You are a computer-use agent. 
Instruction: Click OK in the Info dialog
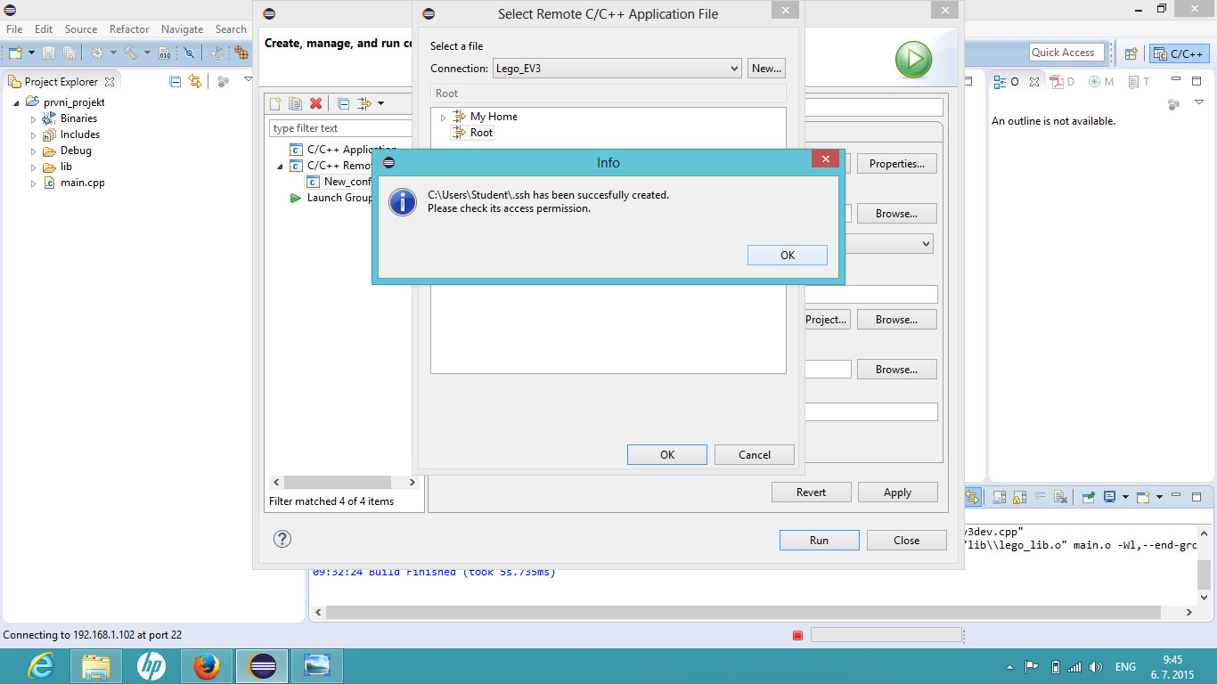pyautogui.click(x=787, y=255)
